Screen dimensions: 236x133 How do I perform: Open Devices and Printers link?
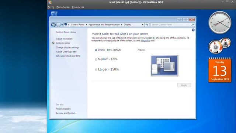tap(66, 113)
